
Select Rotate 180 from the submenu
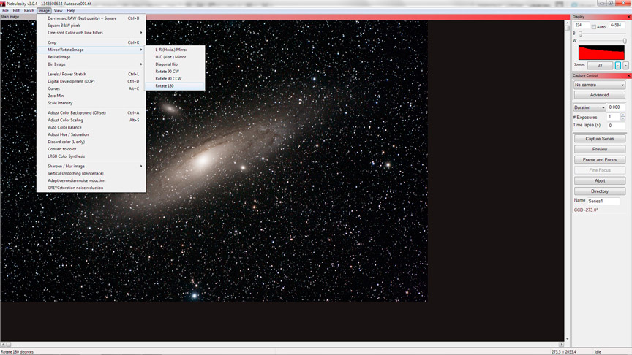coord(165,86)
